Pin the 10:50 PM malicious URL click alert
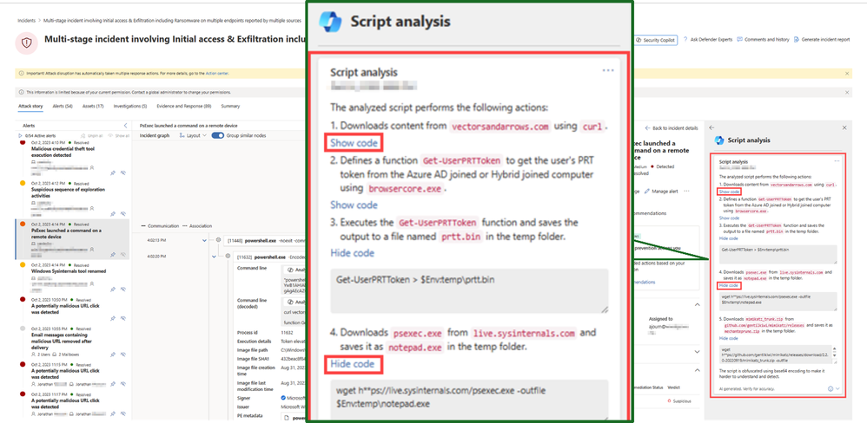This screenshot has width=867, height=423. pos(113,318)
